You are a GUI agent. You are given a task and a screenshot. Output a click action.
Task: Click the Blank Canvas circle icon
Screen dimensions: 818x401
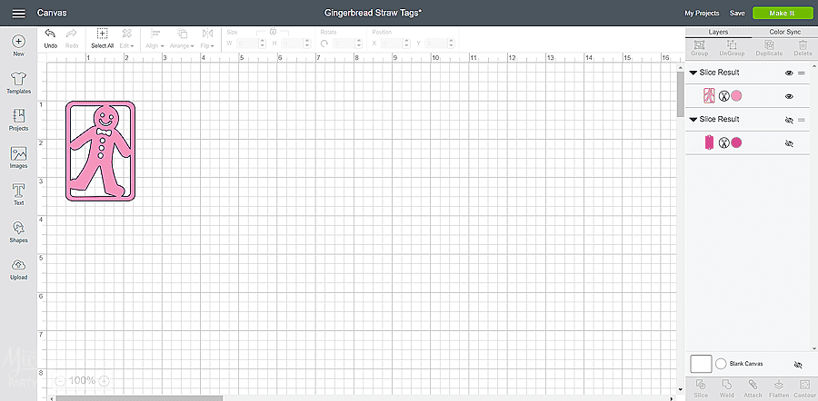(721, 364)
